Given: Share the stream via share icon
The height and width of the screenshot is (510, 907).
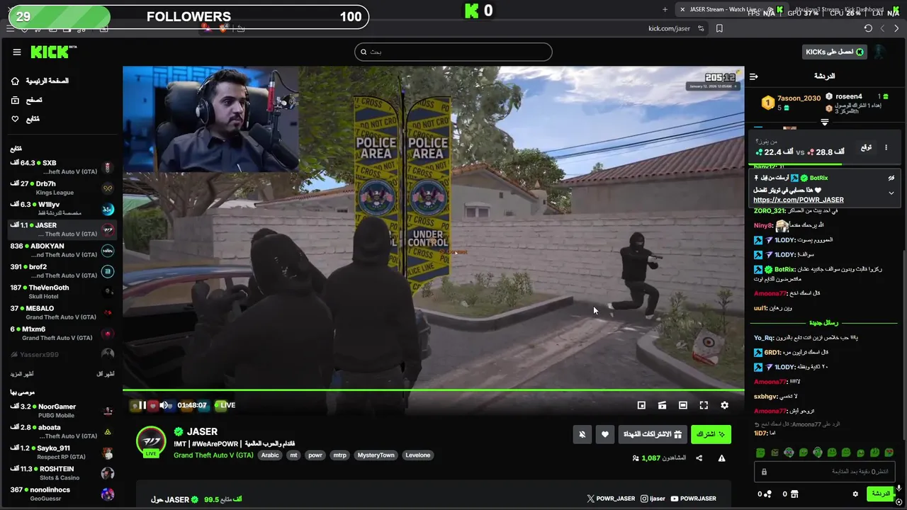Looking at the screenshot, I should tap(699, 458).
